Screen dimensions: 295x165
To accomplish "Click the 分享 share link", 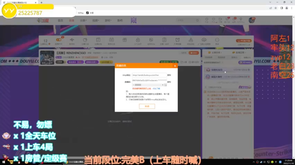I will tap(184, 62).
